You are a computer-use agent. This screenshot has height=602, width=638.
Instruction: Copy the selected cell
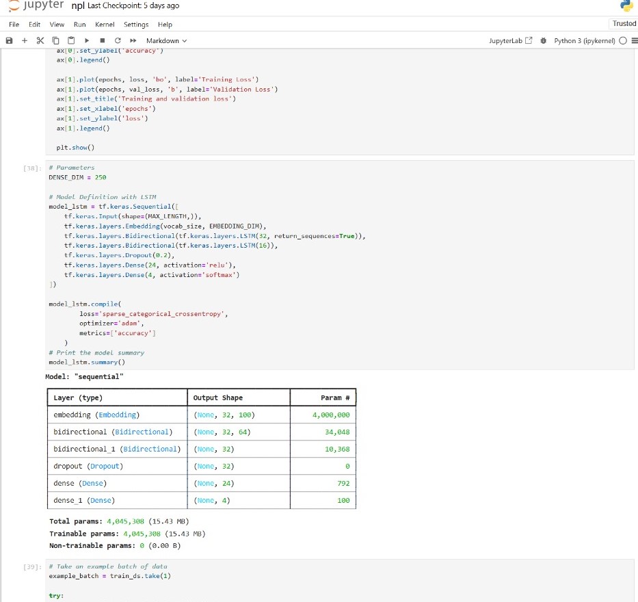(x=55, y=41)
